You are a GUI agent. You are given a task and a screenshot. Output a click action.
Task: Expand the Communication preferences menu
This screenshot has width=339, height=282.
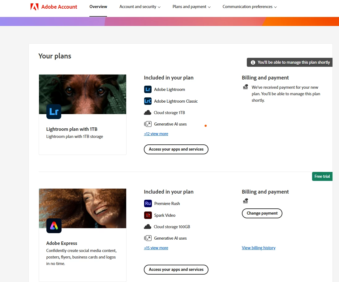(x=250, y=7)
